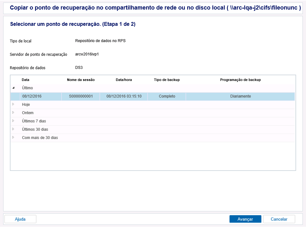Click the Avançar button

click(245, 219)
